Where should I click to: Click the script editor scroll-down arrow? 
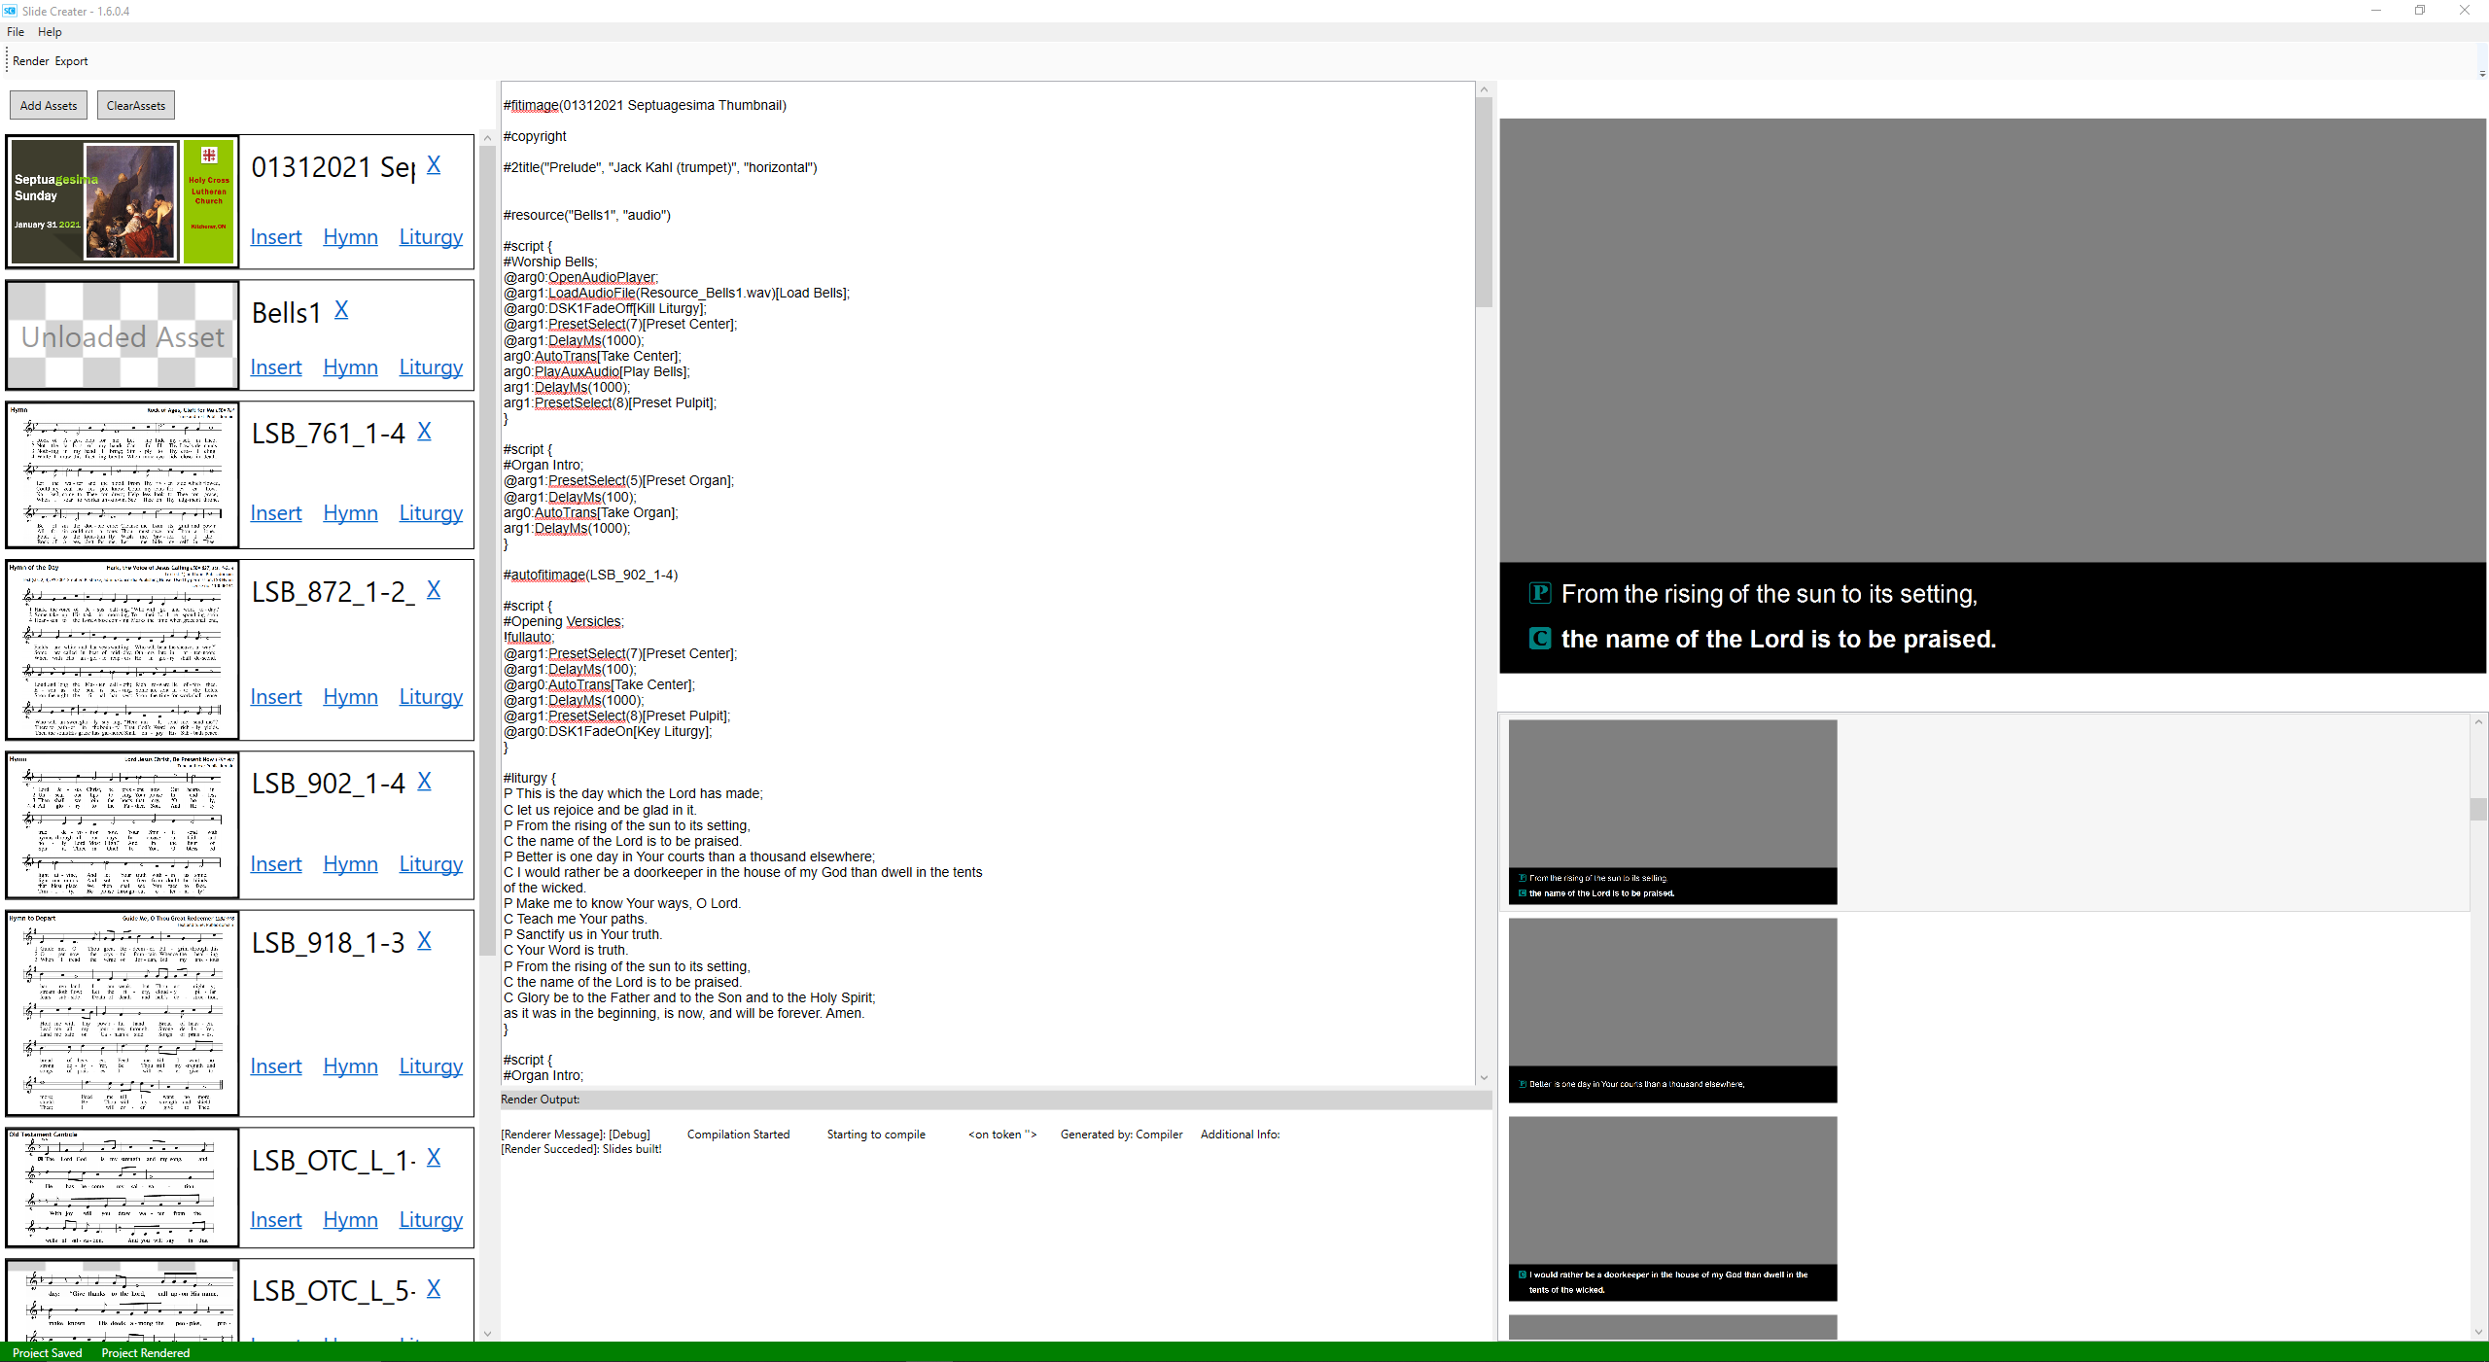click(1484, 1077)
